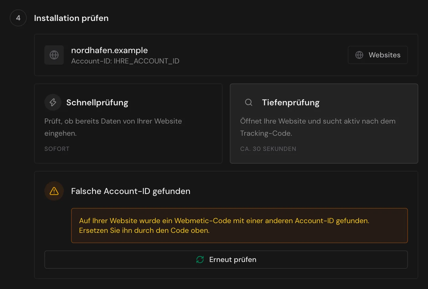Click the step 4 circle indicator
The height and width of the screenshot is (289, 428).
[x=18, y=18]
